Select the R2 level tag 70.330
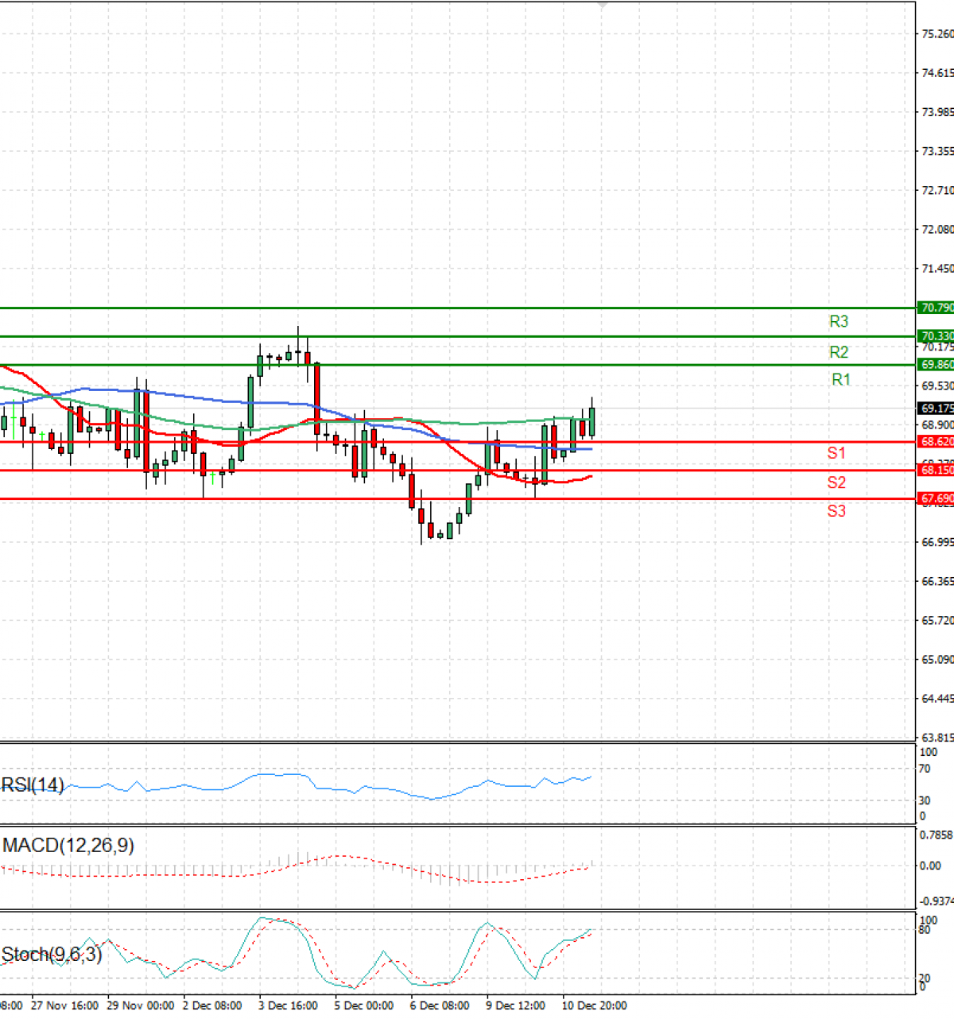The image size is (954, 1019). [x=934, y=335]
